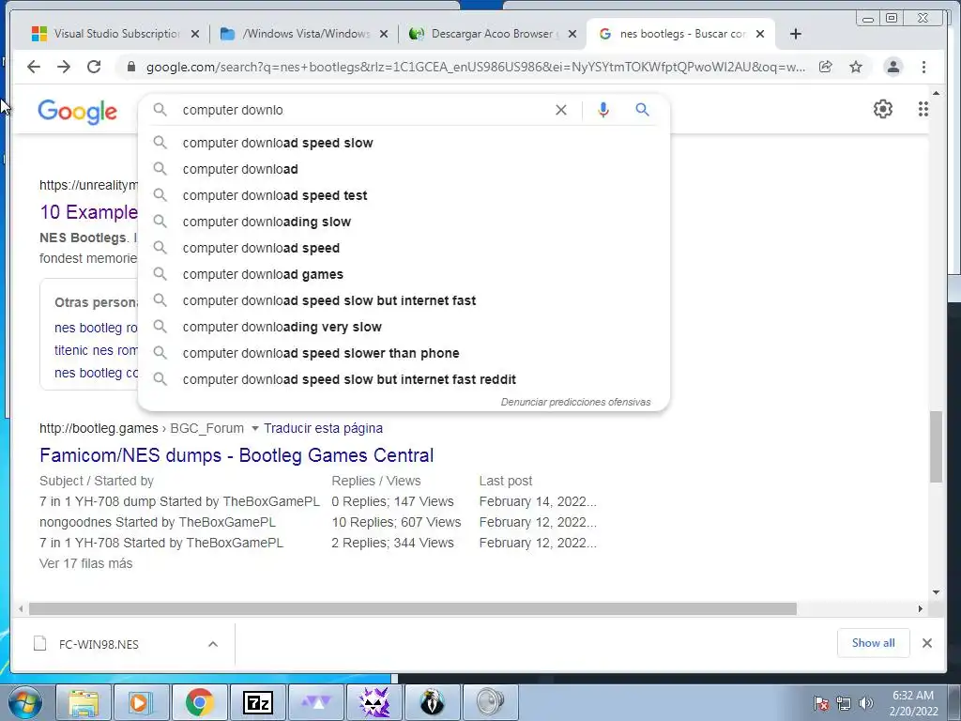Close the Descargar Acoo Browser tab
The width and height of the screenshot is (961, 721).
(x=572, y=34)
